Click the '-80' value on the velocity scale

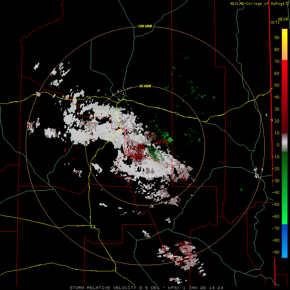click(x=275, y=240)
